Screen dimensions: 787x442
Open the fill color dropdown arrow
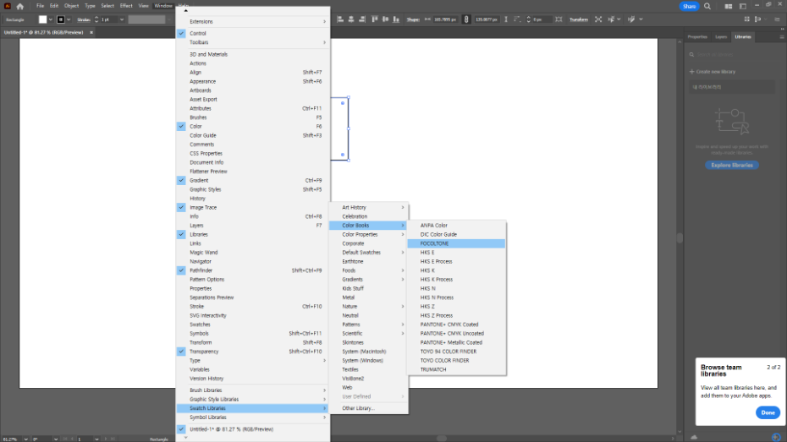click(x=51, y=19)
